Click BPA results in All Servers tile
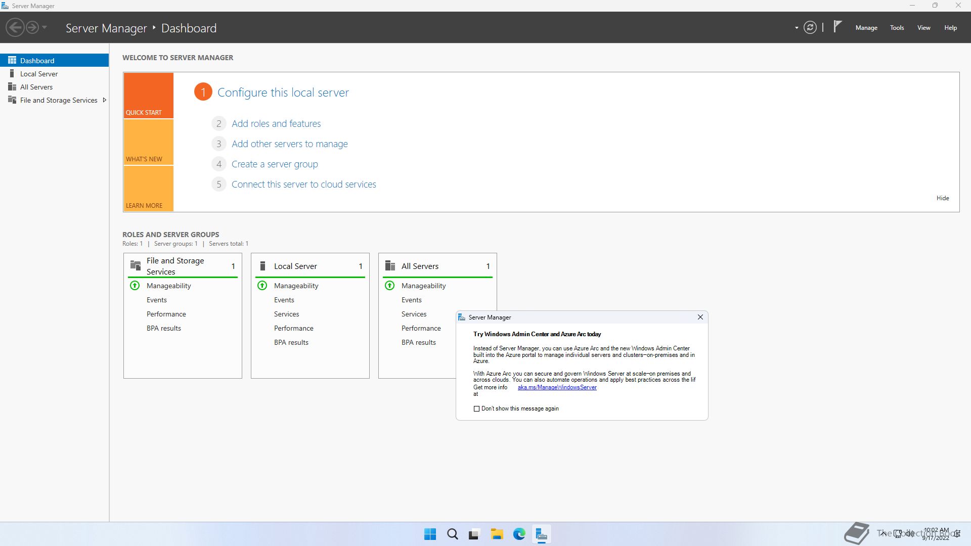 coord(419,342)
